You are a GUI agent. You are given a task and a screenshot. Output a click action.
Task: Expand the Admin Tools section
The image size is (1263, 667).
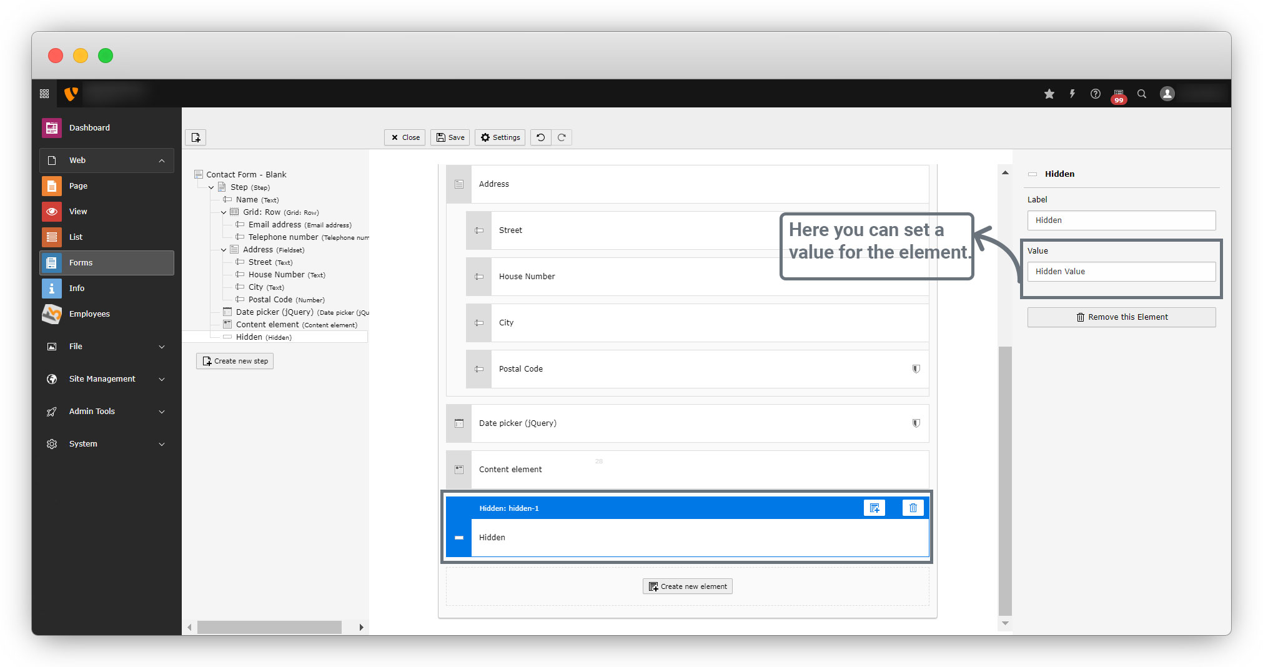pos(162,412)
